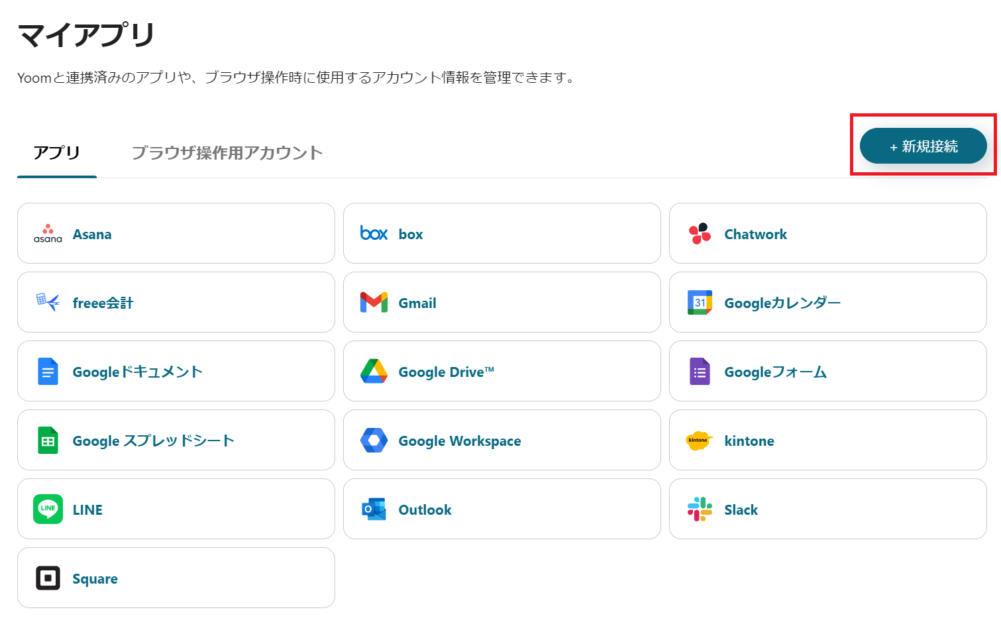Click the box logo icon
Viewport: 1001px width, 632px height.
(x=374, y=234)
